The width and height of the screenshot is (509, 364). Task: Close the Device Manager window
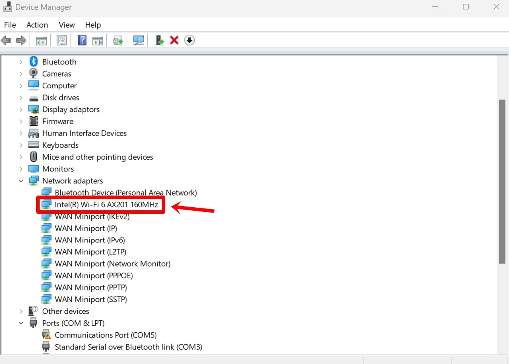tap(496, 7)
